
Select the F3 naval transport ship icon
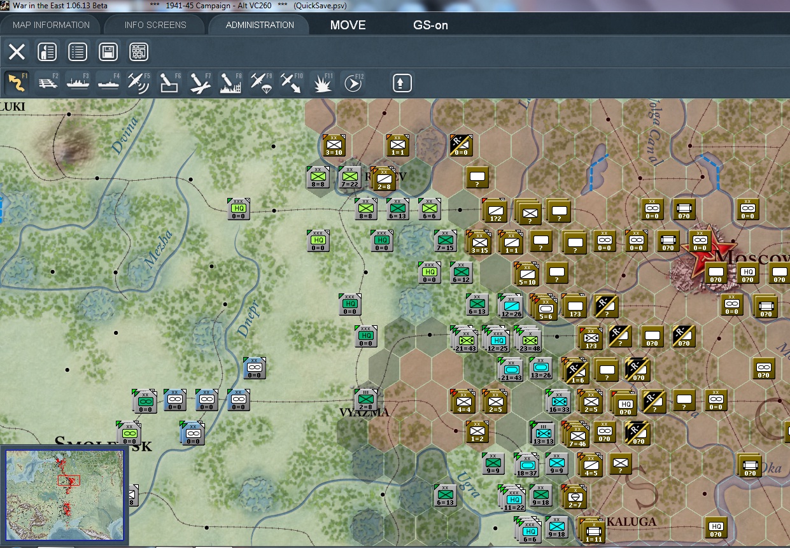[78, 83]
